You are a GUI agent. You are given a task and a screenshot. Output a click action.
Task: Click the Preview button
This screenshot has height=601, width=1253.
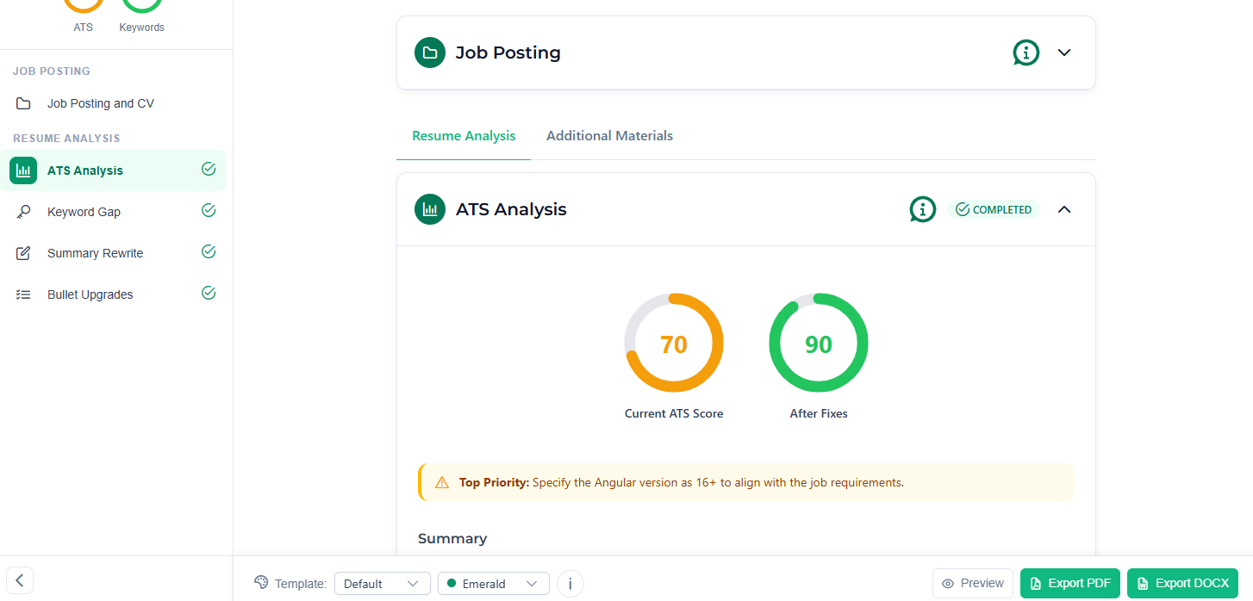[973, 583]
